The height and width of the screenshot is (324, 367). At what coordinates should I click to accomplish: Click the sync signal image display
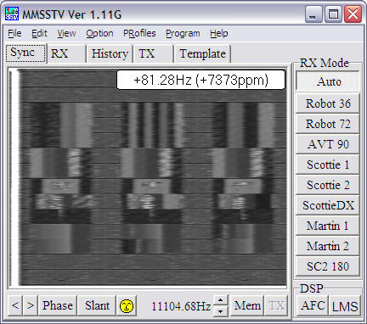click(x=147, y=177)
